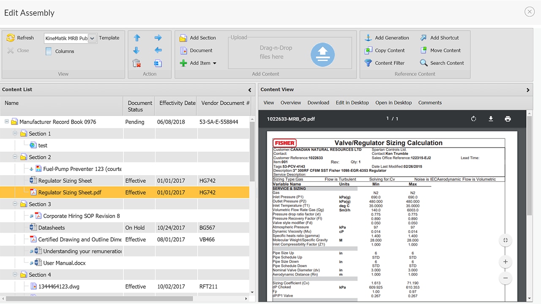Click the item properties icon beside trash
This screenshot has height=304, width=541.
click(158, 63)
